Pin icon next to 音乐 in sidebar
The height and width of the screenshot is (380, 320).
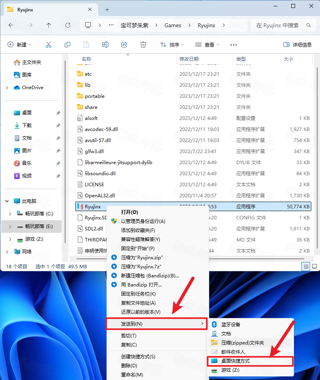click(x=58, y=163)
